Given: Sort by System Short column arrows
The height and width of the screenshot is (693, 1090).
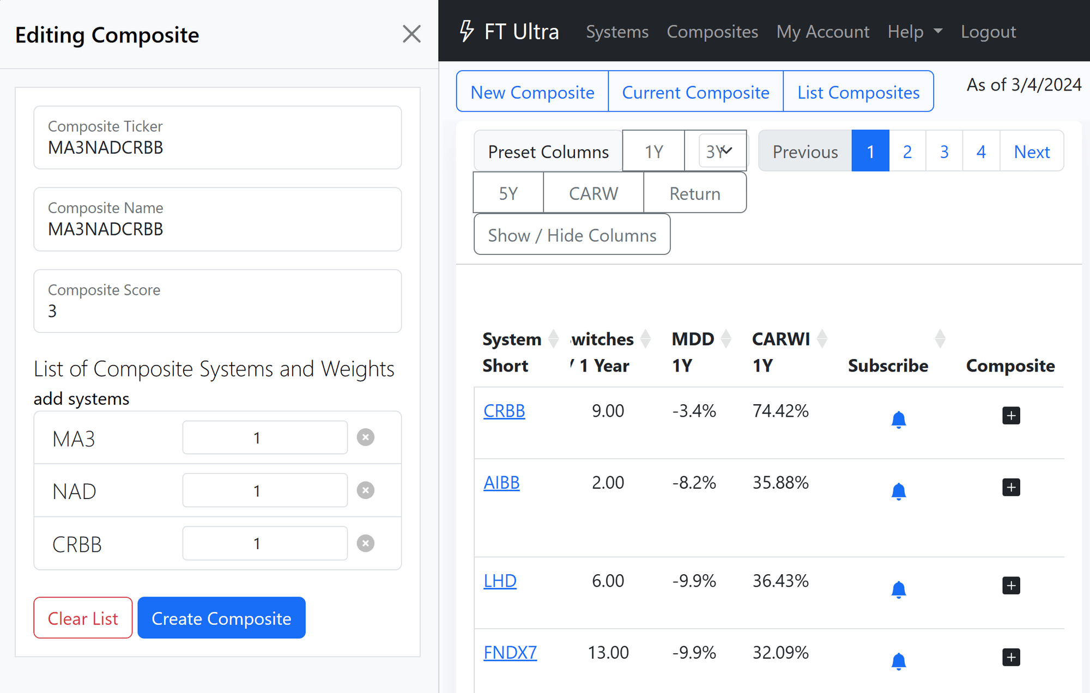Looking at the screenshot, I should click(x=553, y=339).
